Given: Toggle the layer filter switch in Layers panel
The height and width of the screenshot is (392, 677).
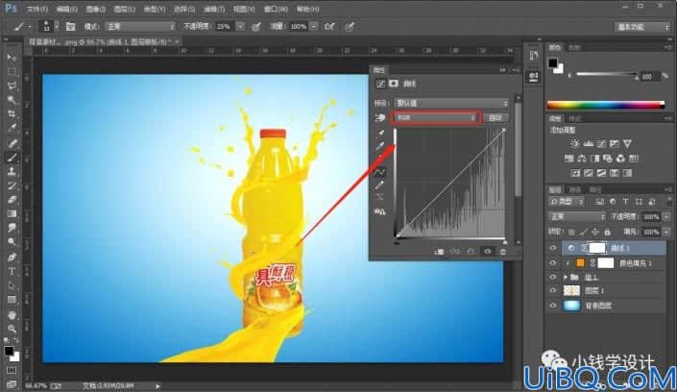Looking at the screenshot, I should point(669,201).
